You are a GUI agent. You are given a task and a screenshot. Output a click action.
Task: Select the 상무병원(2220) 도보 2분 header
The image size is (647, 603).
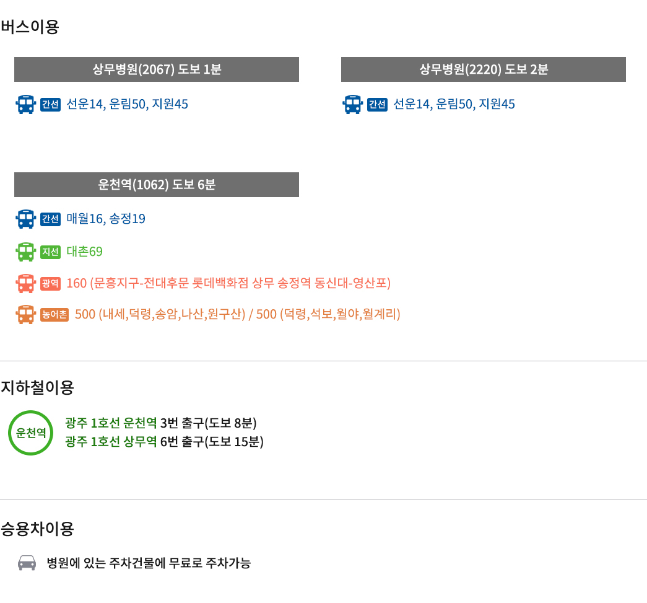483,69
